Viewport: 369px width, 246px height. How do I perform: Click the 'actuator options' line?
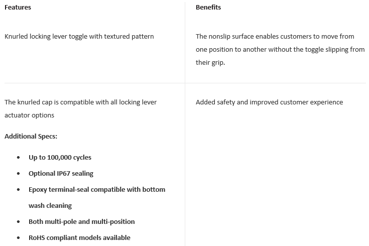pyautogui.click(x=29, y=115)
